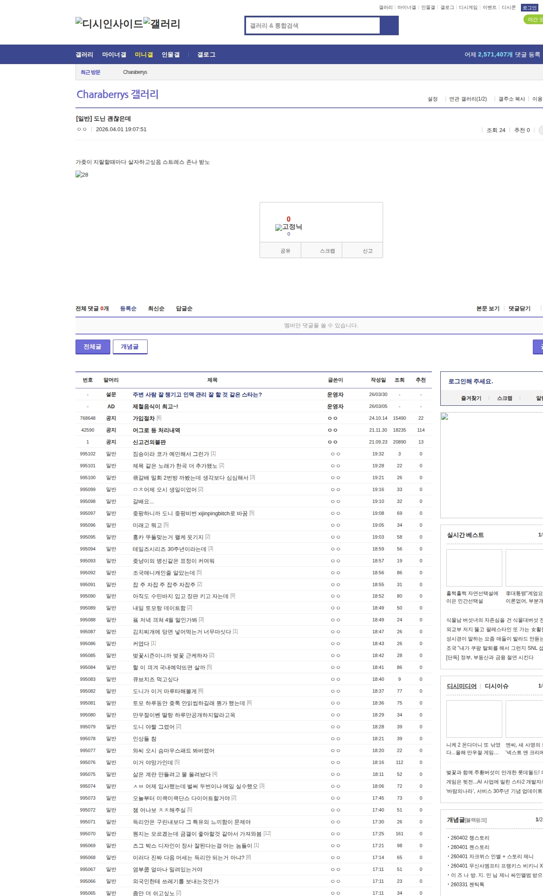
Task: Expand the 연관 갤러리(1/2) list
Action: (x=467, y=99)
